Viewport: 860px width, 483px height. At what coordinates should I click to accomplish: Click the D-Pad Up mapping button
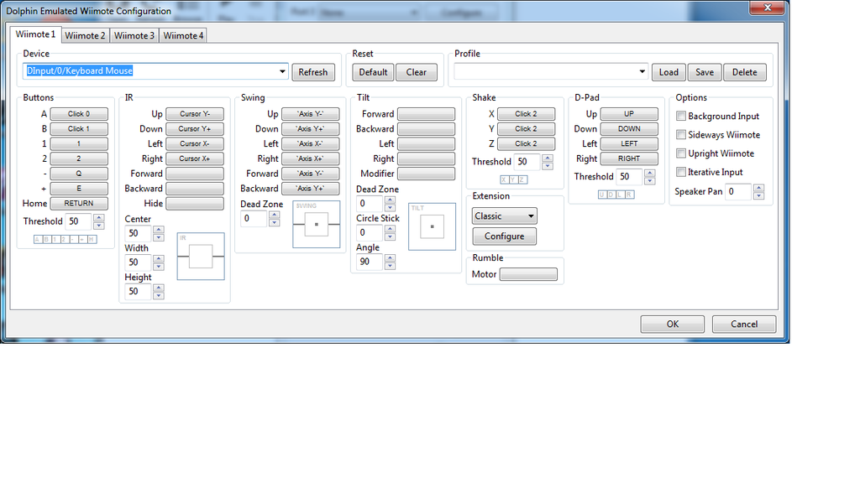tap(629, 114)
